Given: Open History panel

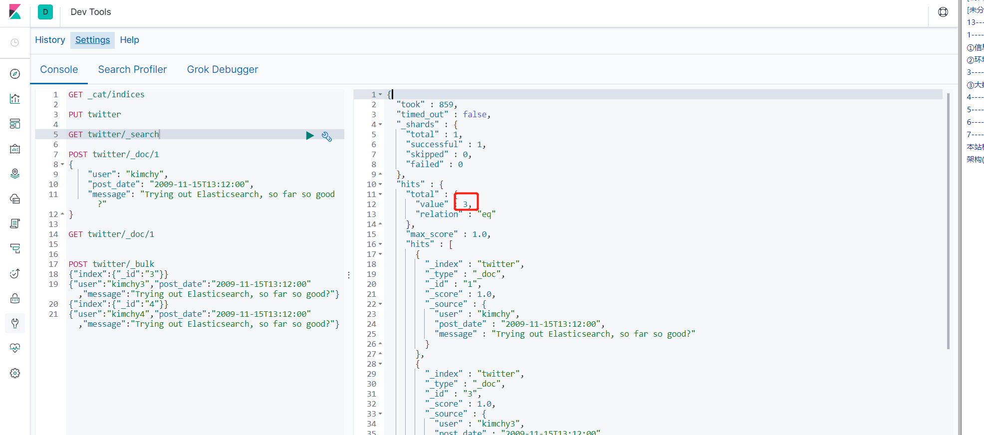Looking at the screenshot, I should pos(50,40).
